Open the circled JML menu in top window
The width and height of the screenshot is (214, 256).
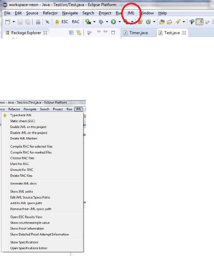131,13
